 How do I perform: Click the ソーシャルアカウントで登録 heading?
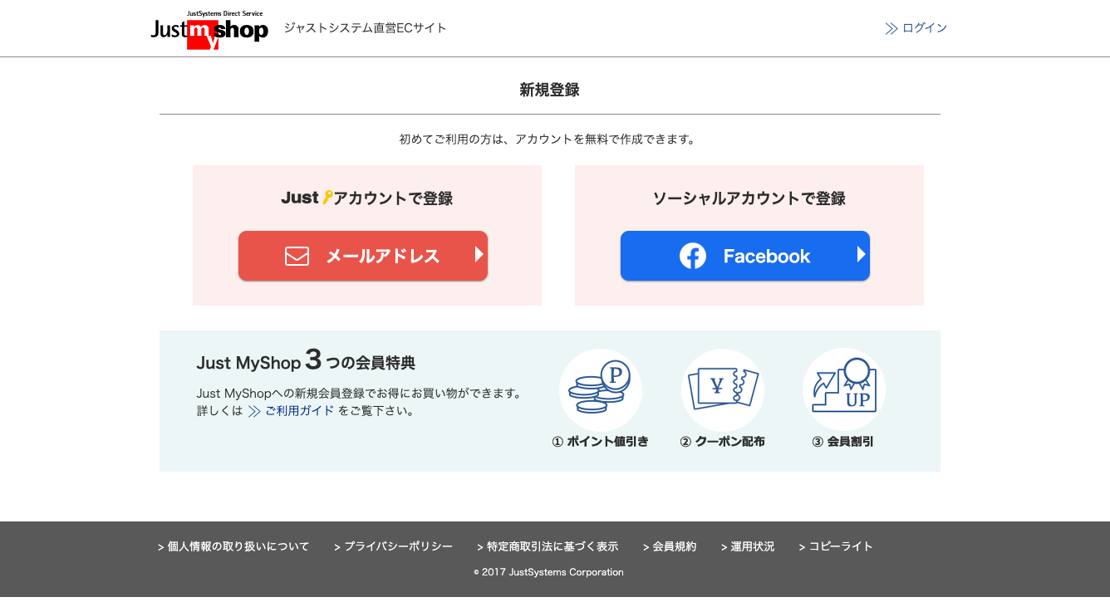click(x=749, y=198)
